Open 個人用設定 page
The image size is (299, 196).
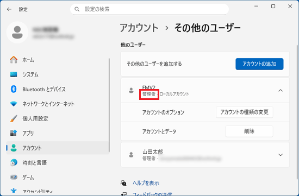pos(58,118)
